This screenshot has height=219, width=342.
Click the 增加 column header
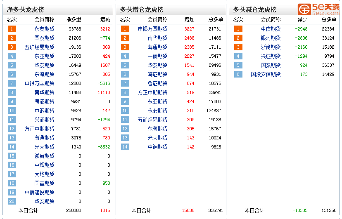click(189, 20)
